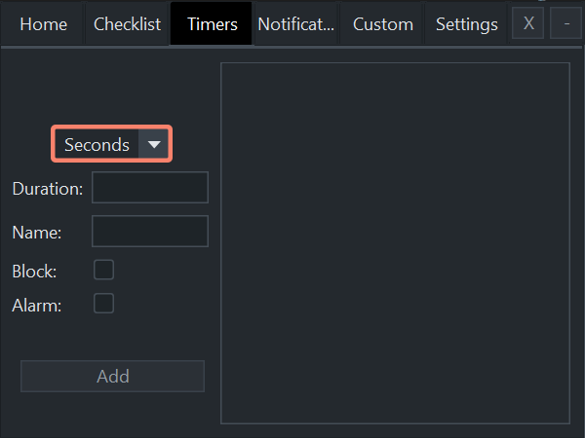Open the Checklist tab

click(x=127, y=24)
